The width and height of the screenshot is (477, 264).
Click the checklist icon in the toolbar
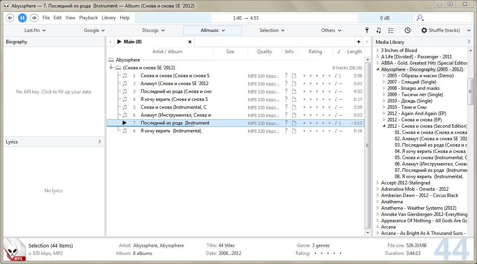click(x=391, y=30)
